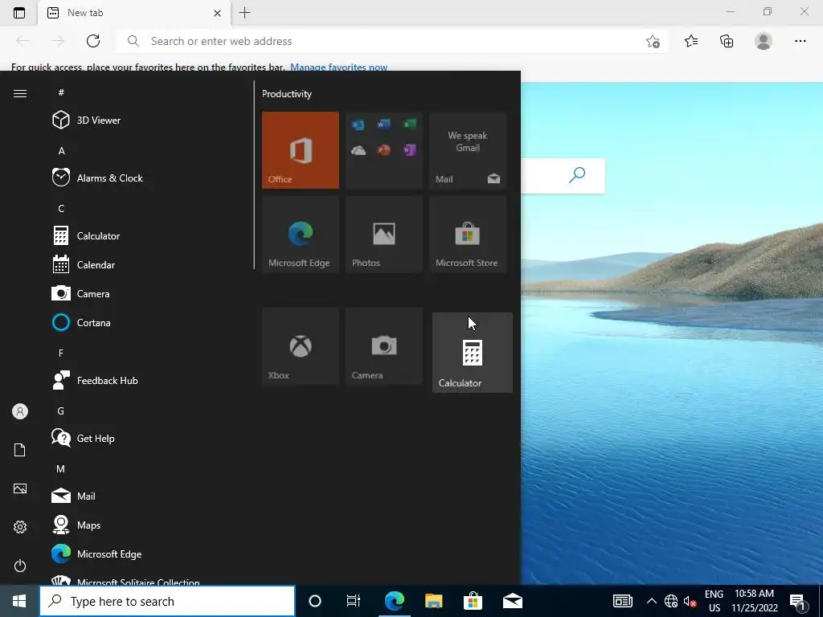This screenshot has height=617, width=823.
Task: Open user account options in Start
Action: 20,411
